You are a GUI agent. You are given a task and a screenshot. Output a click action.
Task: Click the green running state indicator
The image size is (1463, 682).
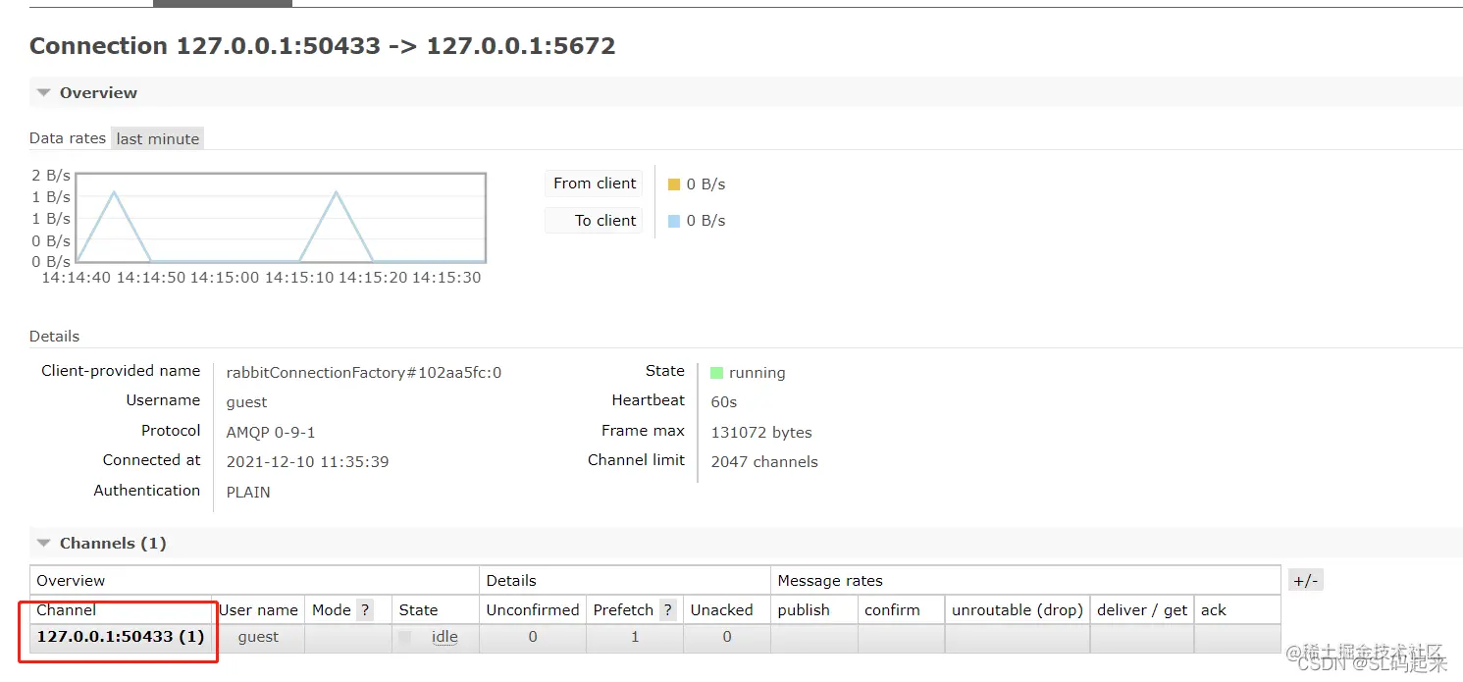click(x=716, y=373)
